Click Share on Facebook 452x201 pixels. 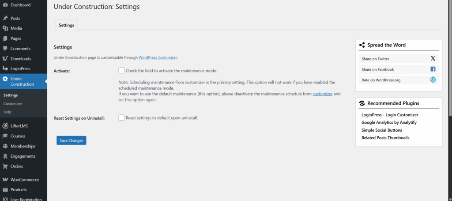point(399,69)
